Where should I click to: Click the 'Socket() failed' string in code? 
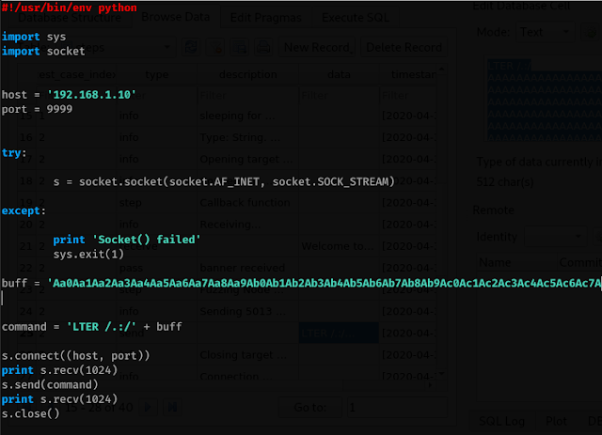pyautogui.click(x=147, y=240)
